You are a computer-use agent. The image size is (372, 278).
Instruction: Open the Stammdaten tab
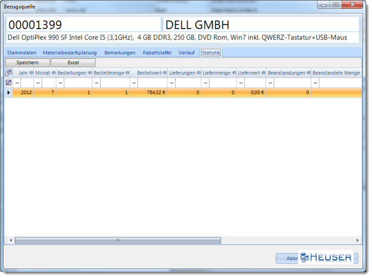point(21,52)
